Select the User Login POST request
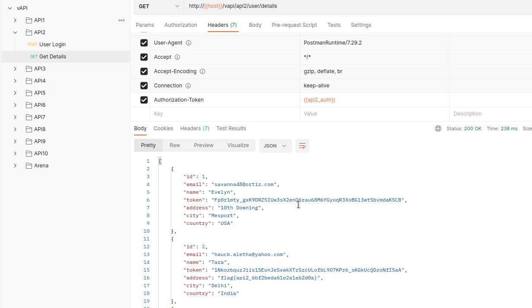 (52, 45)
